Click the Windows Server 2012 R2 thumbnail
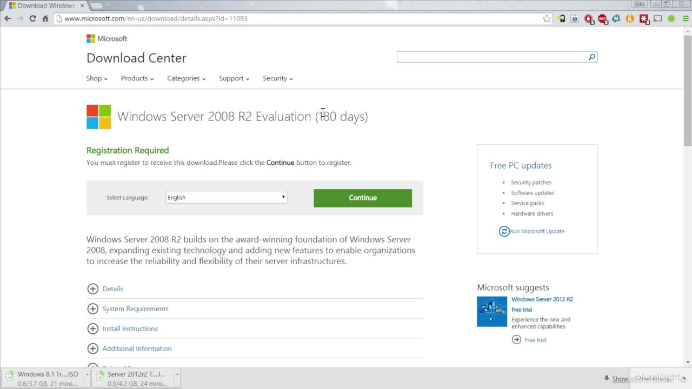Image resolution: width=692 pixels, height=389 pixels. tap(492, 311)
